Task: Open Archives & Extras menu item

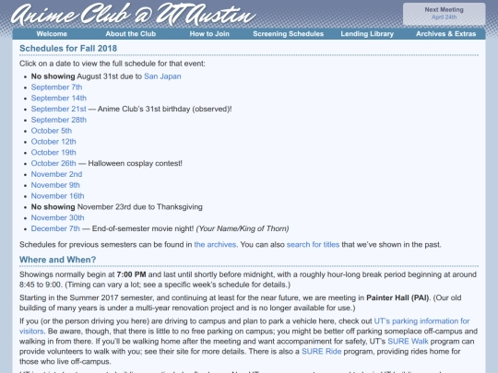Action: pyautogui.click(x=446, y=34)
